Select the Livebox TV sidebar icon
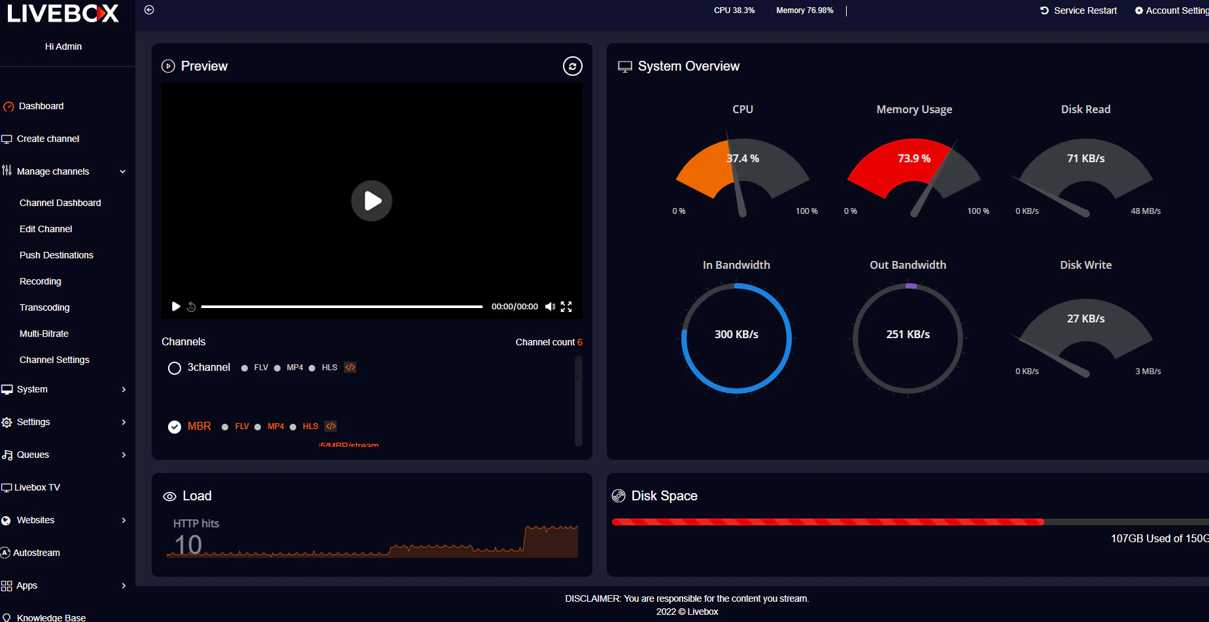The height and width of the screenshot is (622, 1209). (x=7, y=487)
